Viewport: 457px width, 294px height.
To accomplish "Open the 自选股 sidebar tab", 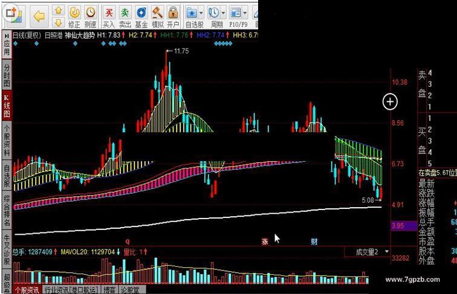I will coord(7,176).
